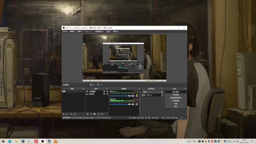The height and width of the screenshot is (144, 256).
Task: Click the Settings button in Controls
Action: coord(176,104)
